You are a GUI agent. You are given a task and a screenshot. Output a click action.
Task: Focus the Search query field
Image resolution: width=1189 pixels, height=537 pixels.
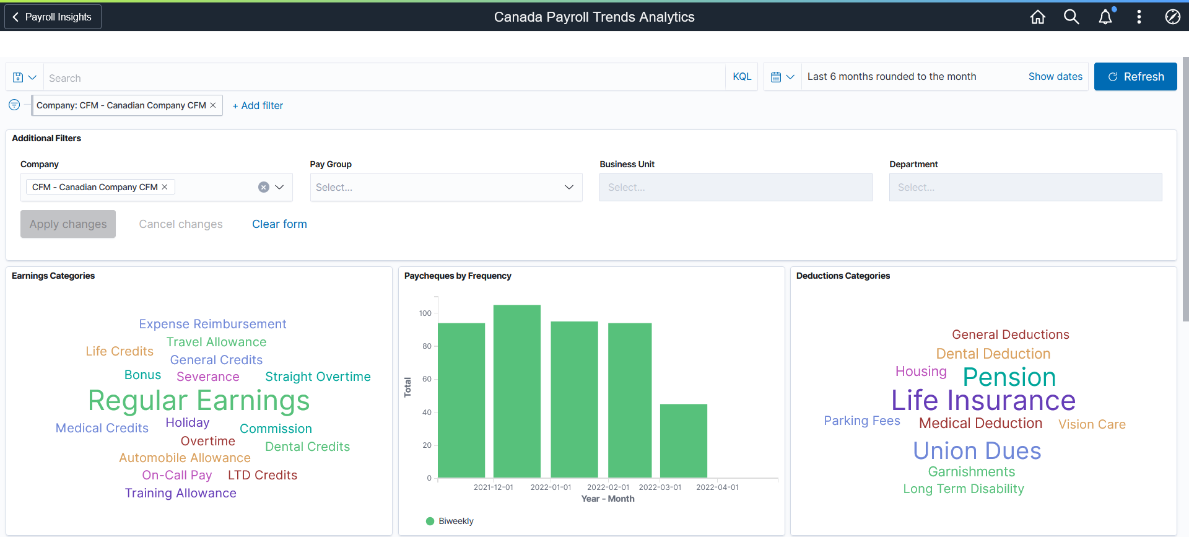(384, 77)
